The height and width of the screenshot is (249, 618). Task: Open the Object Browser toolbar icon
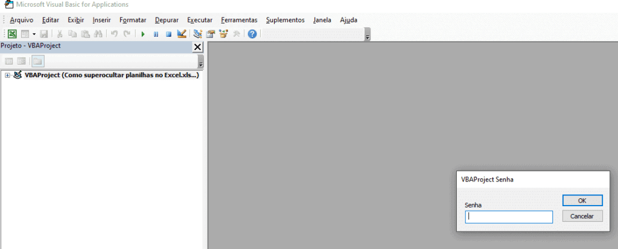(x=223, y=34)
